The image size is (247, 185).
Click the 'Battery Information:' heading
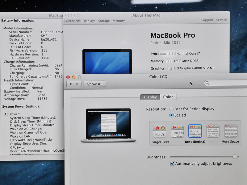[18, 20]
